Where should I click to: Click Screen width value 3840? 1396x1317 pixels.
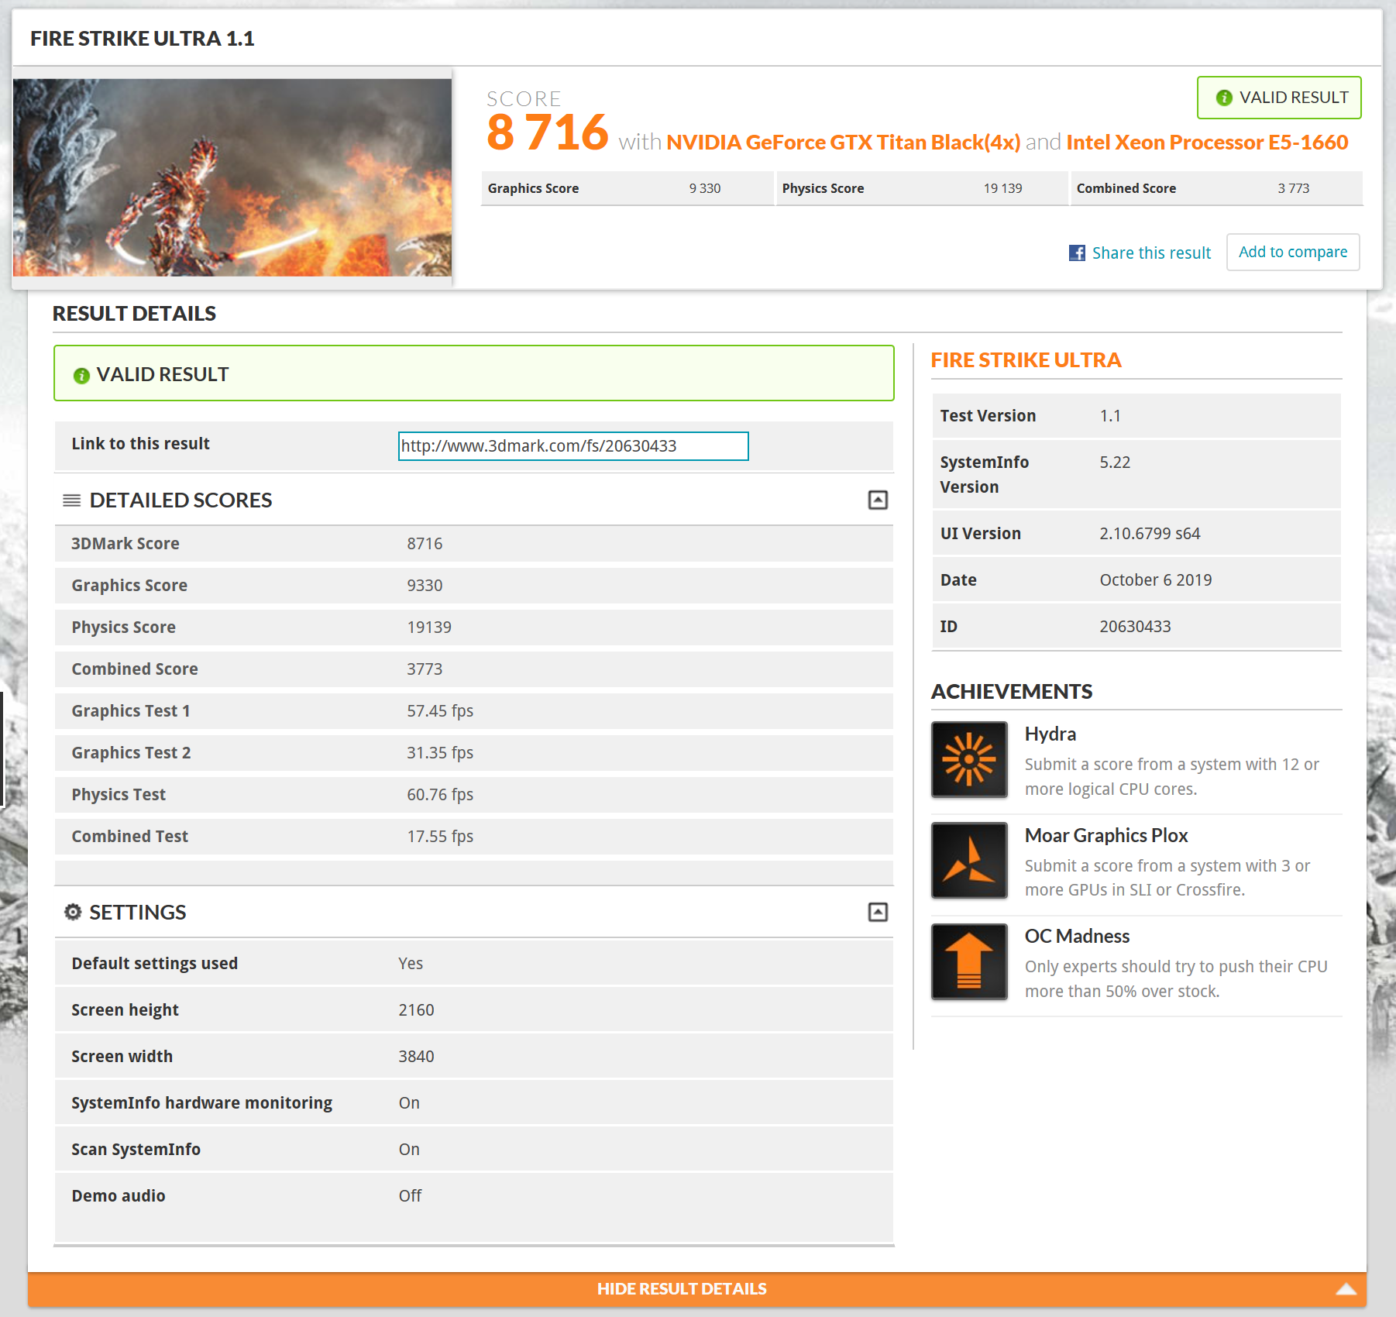(416, 1057)
